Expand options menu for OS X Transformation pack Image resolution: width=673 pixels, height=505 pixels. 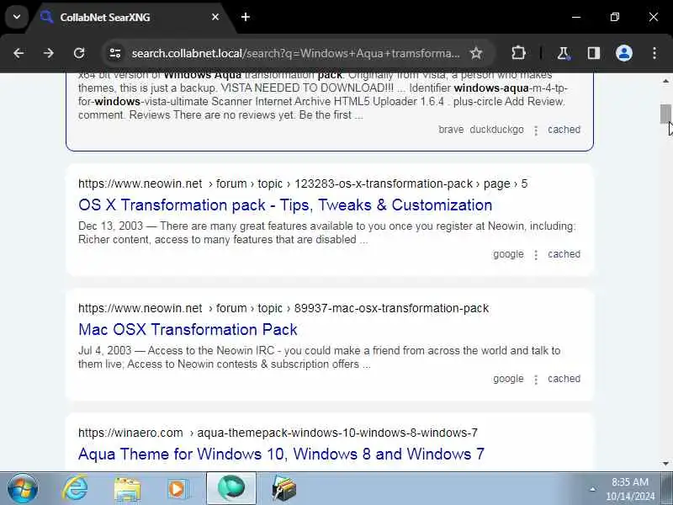click(x=536, y=255)
